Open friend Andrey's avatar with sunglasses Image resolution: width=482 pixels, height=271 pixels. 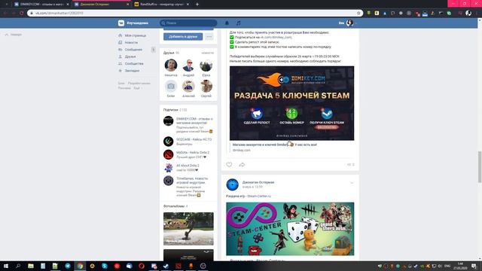point(188,65)
